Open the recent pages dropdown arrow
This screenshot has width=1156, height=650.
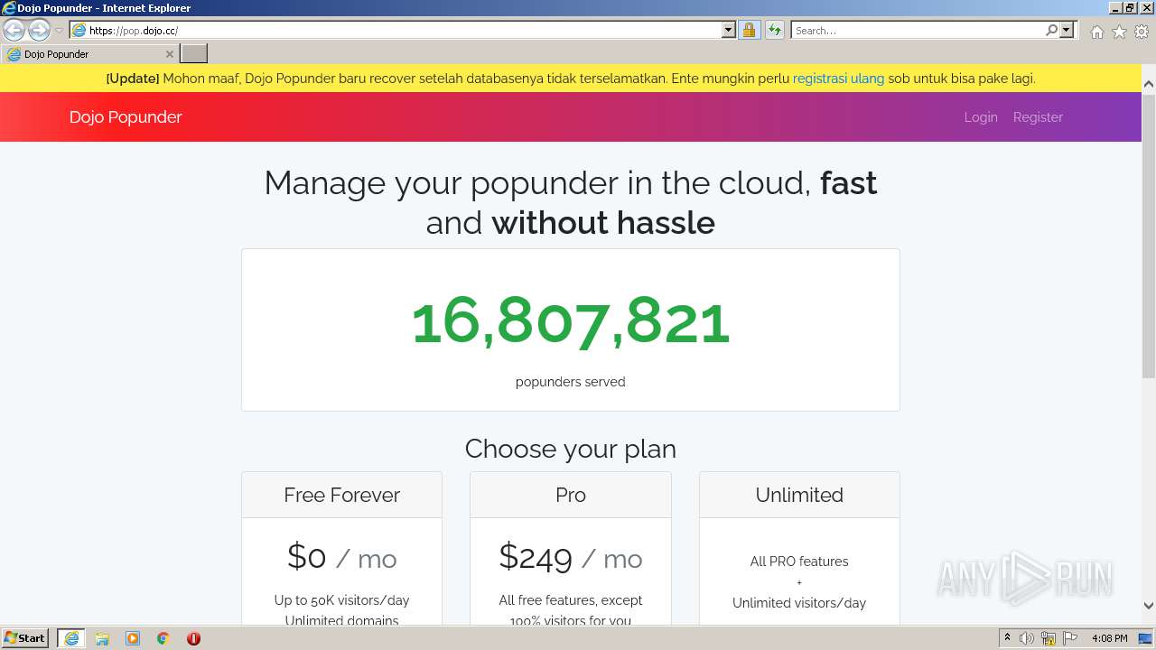coord(59,31)
